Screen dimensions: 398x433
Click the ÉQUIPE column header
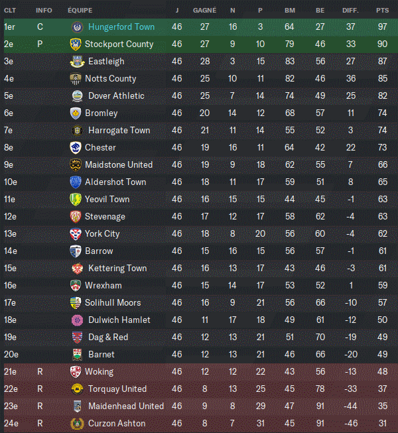(x=80, y=11)
